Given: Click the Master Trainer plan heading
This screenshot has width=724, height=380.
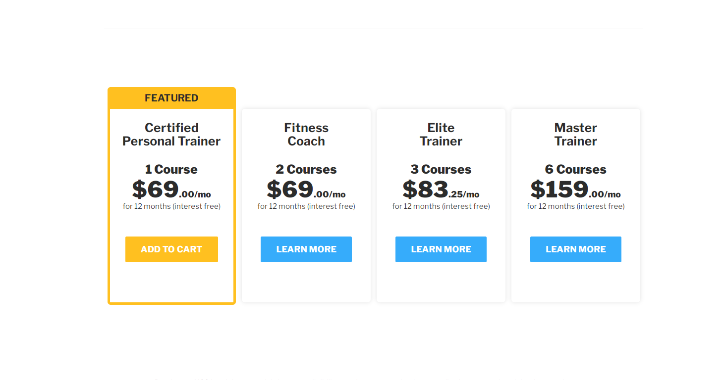Looking at the screenshot, I should (x=575, y=135).
